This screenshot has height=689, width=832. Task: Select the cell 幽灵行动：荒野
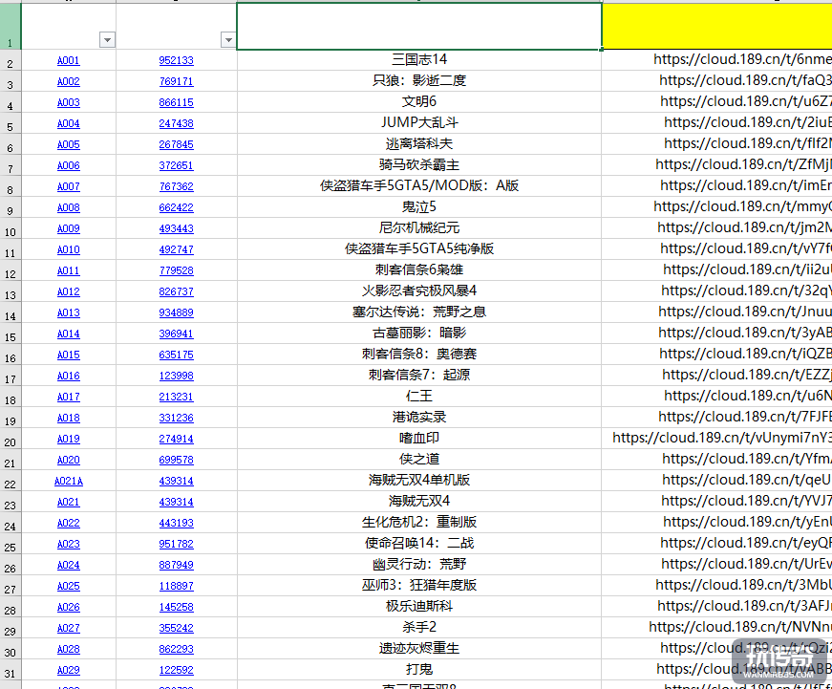click(x=419, y=564)
